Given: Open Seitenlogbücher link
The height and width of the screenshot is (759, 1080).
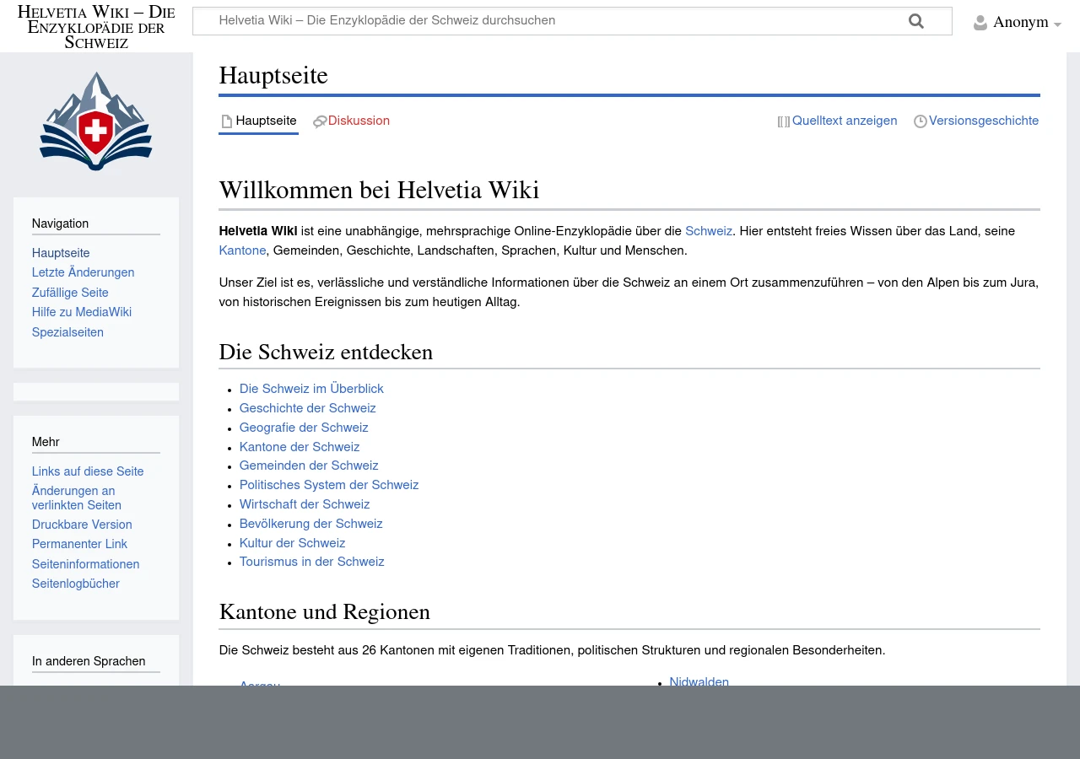Looking at the screenshot, I should coord(76,584).
